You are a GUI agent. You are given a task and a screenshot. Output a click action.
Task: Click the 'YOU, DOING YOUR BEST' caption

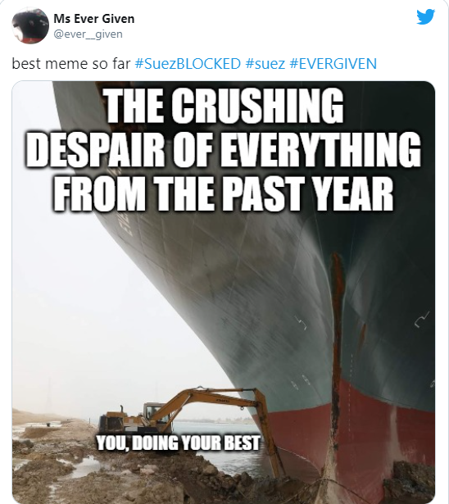point(178,443)
